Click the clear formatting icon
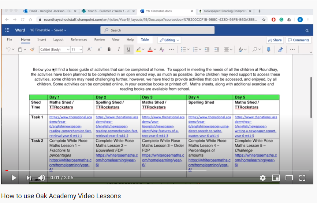Image resolution: width=317 pixels, height=203 pixels. click(162, 49)
